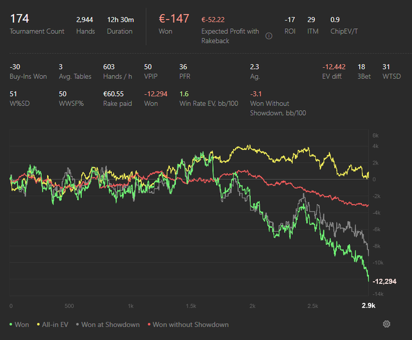Viewport: 412px width, 340px height.
Task: Toggle the Won without Showdown legend series
Action: tap(188, 325)
